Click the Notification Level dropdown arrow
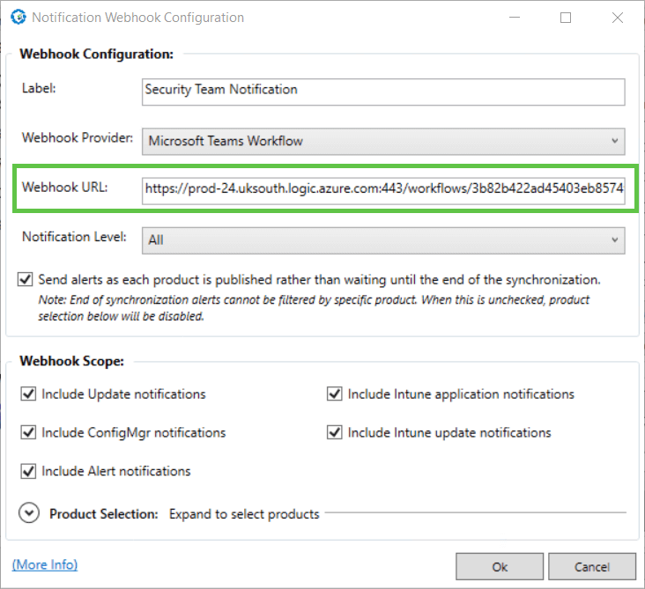The height and width of the screenshot is (589, 645). [614, 240]
